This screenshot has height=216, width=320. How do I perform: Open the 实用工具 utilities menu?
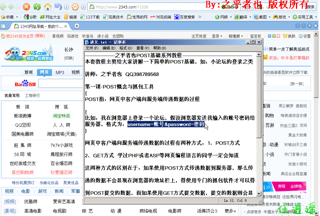point(304,17)
